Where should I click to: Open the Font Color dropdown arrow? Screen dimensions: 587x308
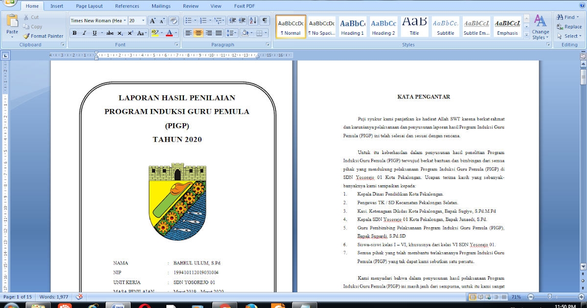tap(176, 32)
